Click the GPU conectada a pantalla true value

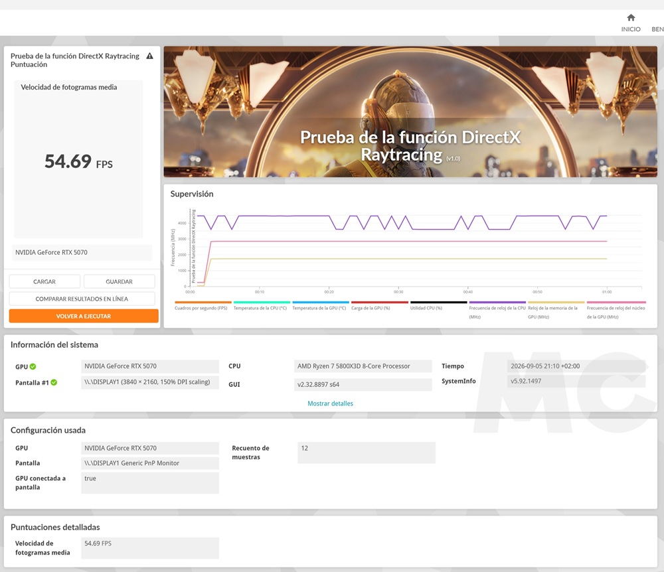pyautogui.click(x=150, y=482)
